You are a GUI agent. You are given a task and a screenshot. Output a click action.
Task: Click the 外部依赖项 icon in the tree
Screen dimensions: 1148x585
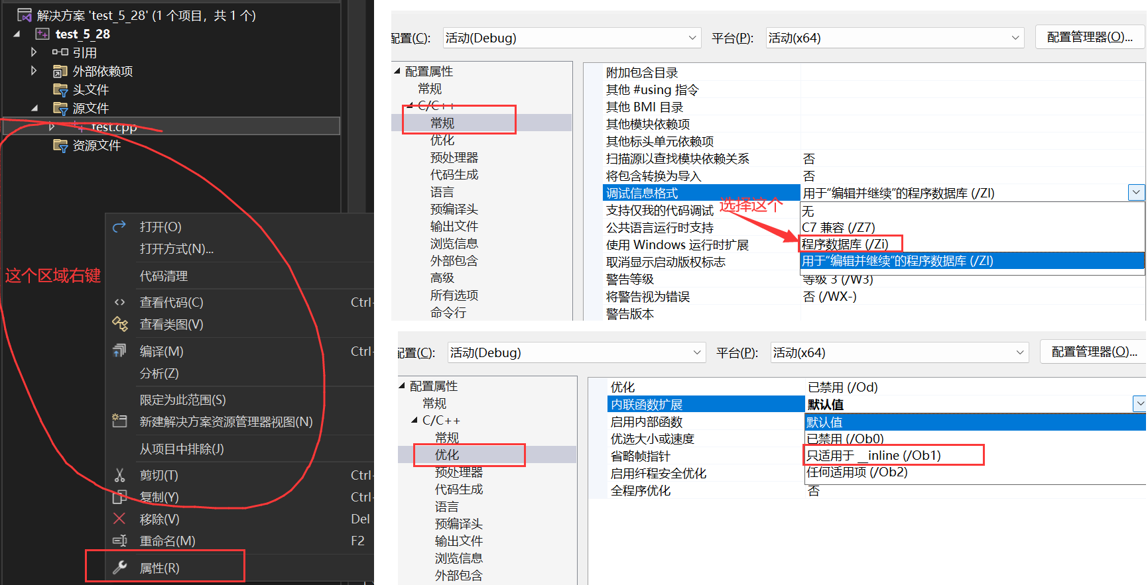tap(60, 71)
